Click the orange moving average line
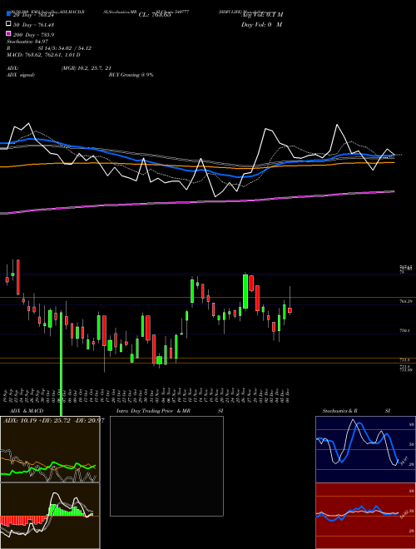Viewport: 416px width, 549px height. (x=196, y=165)
